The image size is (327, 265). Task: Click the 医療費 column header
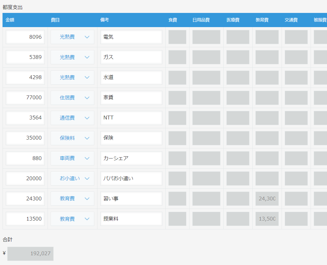coord(233,20)
